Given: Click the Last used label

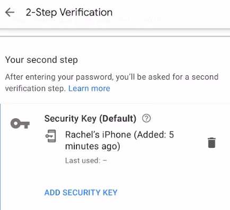Looking at the screenshot, I should tap(83, 160).
